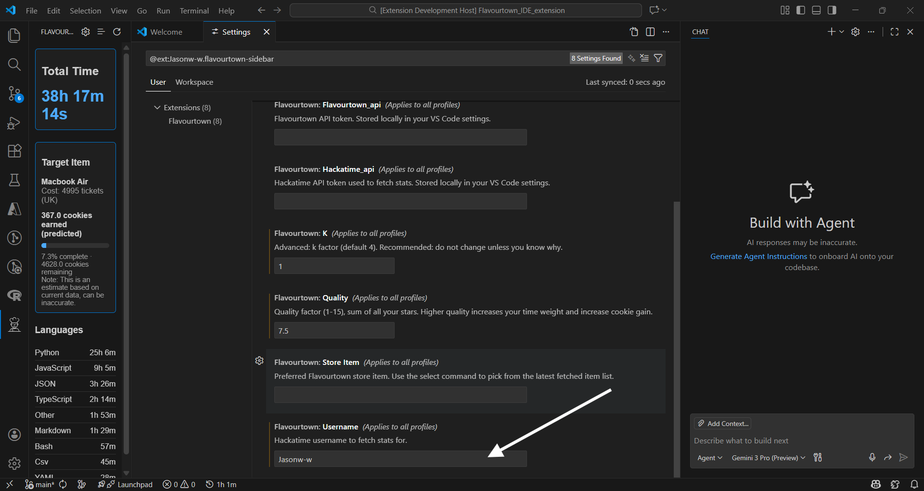Click Flavourtown sidebar vertical scrollbar

click(126, 253)
